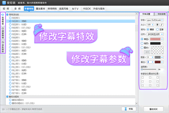Screen dimensions: 169x113
Task: Select the 消失特效 sidebar tab
Action: coord(3,47)
